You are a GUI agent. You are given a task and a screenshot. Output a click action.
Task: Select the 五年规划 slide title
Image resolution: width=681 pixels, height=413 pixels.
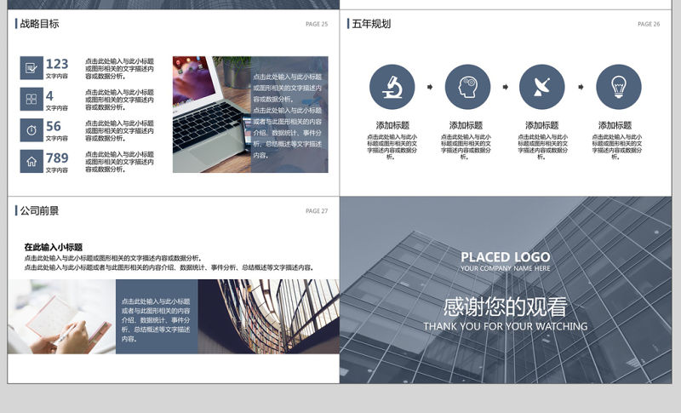[371, 24]
